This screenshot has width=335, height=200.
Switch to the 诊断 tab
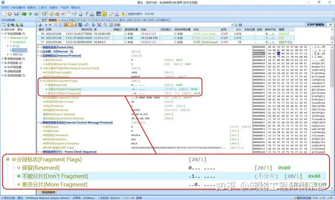[143, 20]
